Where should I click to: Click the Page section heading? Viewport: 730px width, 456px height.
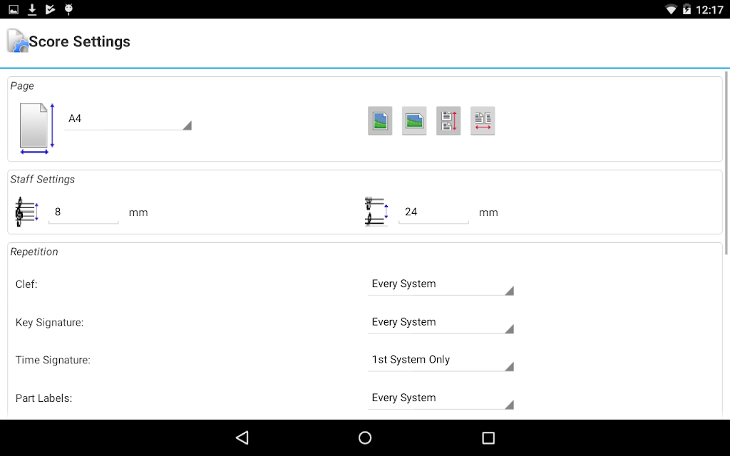click(x=22, y=86)
